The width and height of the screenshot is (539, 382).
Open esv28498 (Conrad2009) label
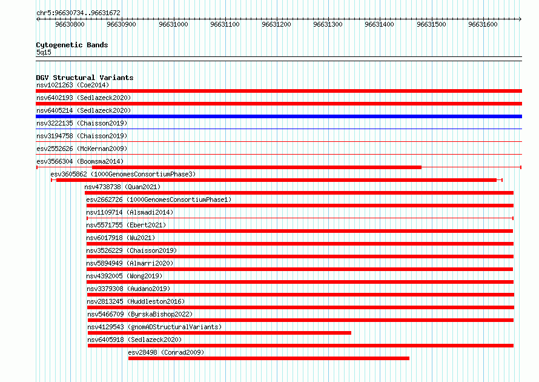click(166, 352)
